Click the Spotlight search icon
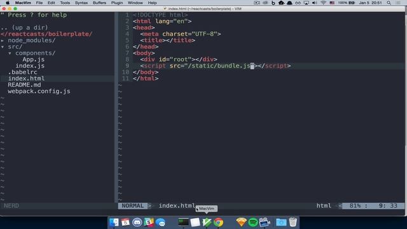This screenshot has height=229, width=407. 389,3
